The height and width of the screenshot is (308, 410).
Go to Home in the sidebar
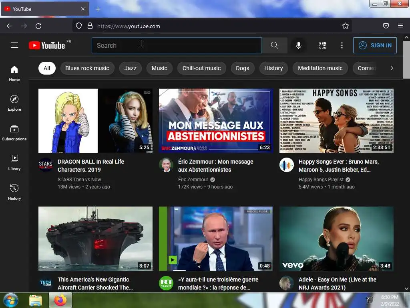[x=14, y=74]
